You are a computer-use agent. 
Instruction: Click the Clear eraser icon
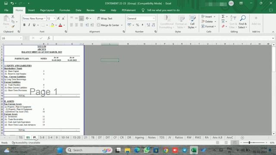pos(223,26)
